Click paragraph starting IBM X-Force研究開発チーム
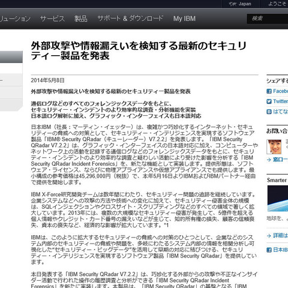The height and width of the screenshot is (288, 288). point(143,210)
